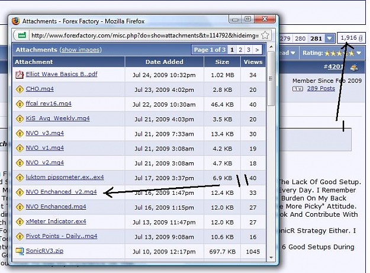Click the file icon beside NVO_v3.mq4
The image size is (370, 273).
(x=20, y=134)
